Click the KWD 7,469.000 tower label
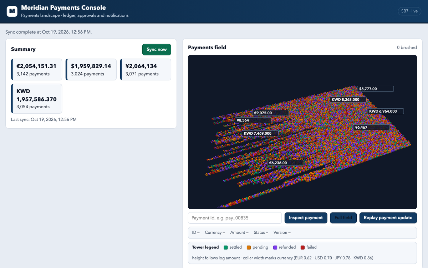The height and width of the screenshot is (268, 428). tap(260, 133)
